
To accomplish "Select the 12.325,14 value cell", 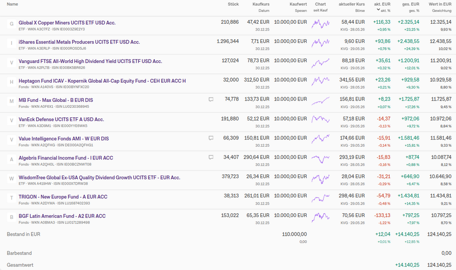I will [441, 22].
